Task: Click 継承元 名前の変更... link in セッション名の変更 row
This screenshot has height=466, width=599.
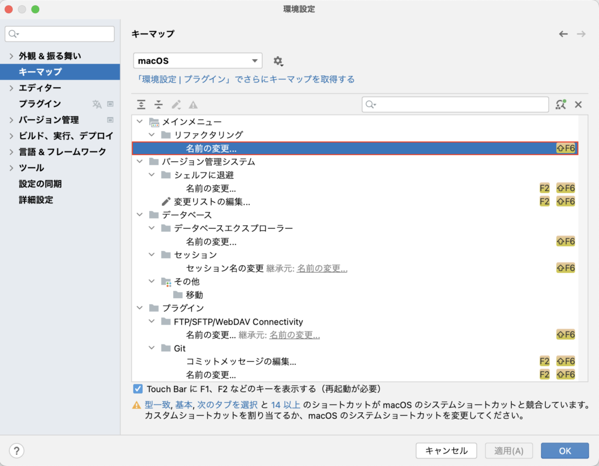Action: point(322,268)
